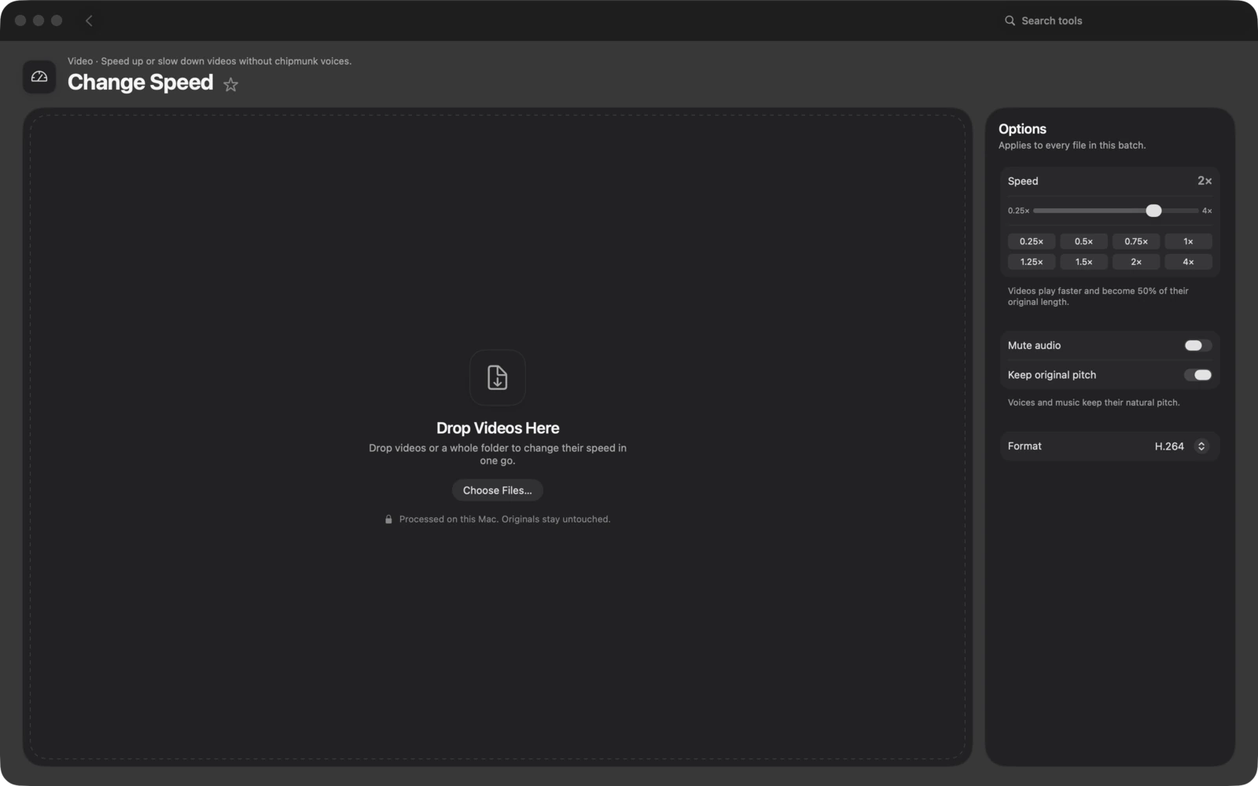Click the 0.25× slider minimum label
This screenshot has height=786, width=1258.
point(1018,211)
